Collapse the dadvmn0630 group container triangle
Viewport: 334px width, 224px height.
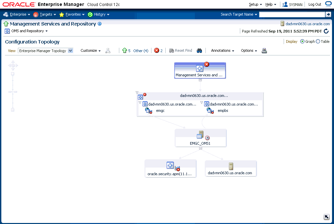[x=137, y=93]
